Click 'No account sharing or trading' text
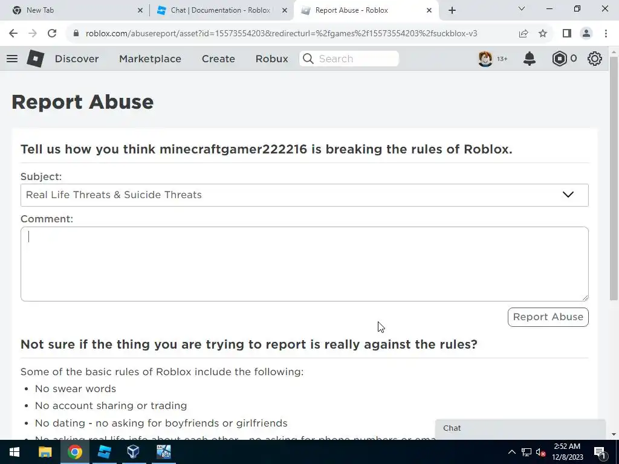The width and height of the screenshot is (619, 464). tap(111, 405)
